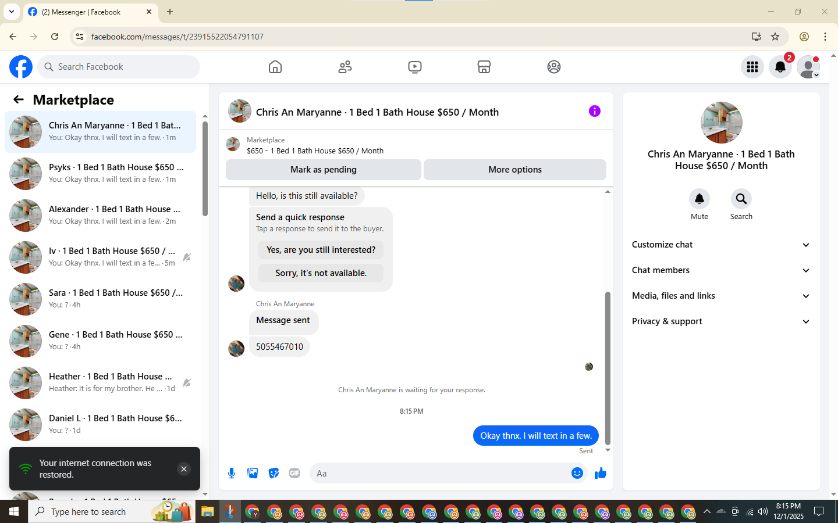Open the Heather conversation

click(x=101, y=383)
